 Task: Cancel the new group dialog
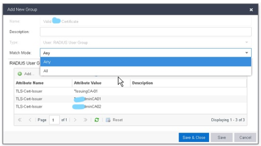point(245,137)
